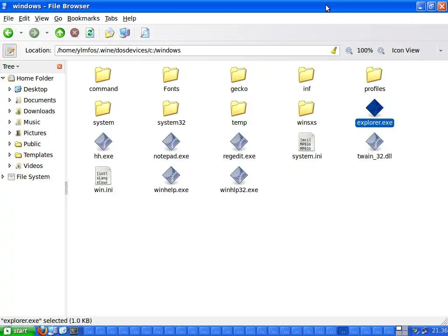Click the red Stop loading icon
The image size is (448, 336).
[x=74, y=33]
